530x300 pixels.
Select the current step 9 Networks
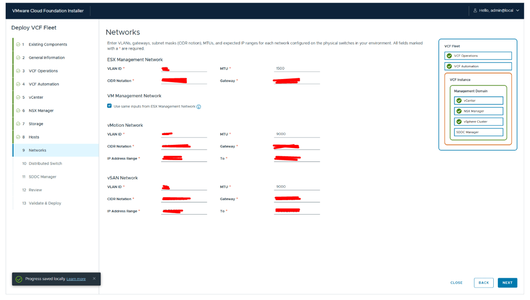point(56,150)
